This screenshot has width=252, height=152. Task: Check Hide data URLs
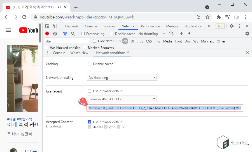click(95, 41)
